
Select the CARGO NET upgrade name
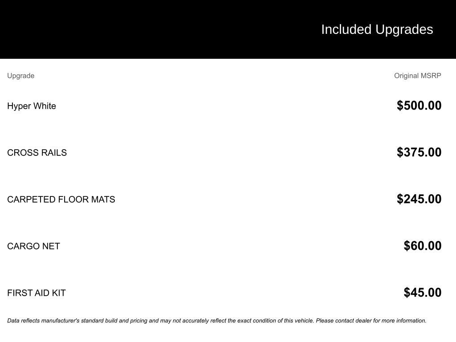coord(33,246)
